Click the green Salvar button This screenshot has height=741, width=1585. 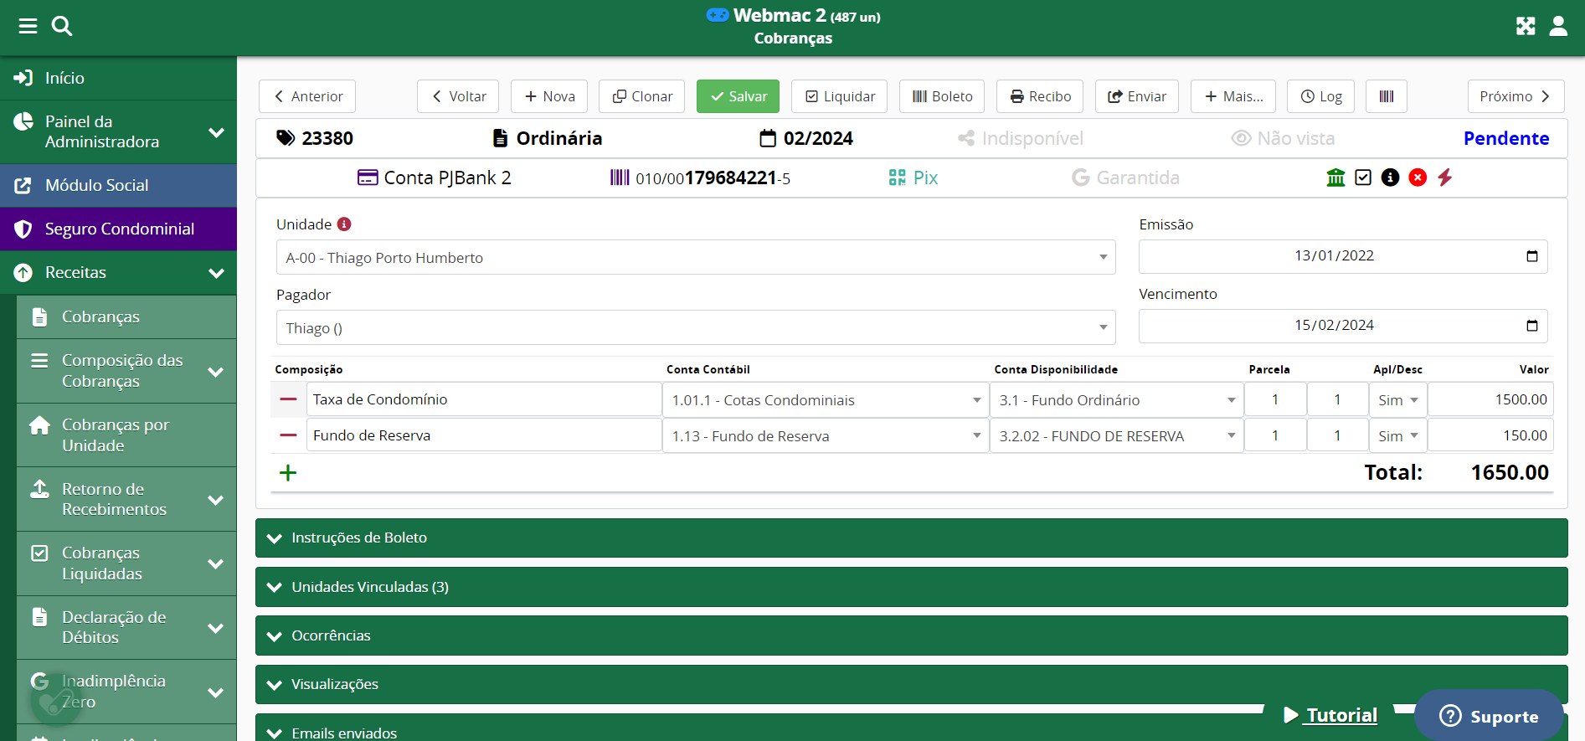click(738, 96)
